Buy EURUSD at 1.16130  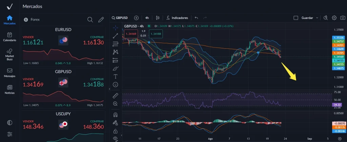(x=94, y=41)
